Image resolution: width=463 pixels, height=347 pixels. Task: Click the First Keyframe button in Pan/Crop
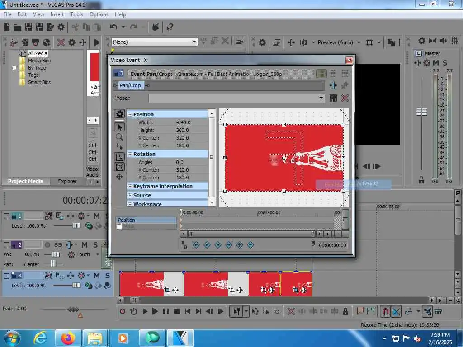pyautogui.click(x=196, y=245)
